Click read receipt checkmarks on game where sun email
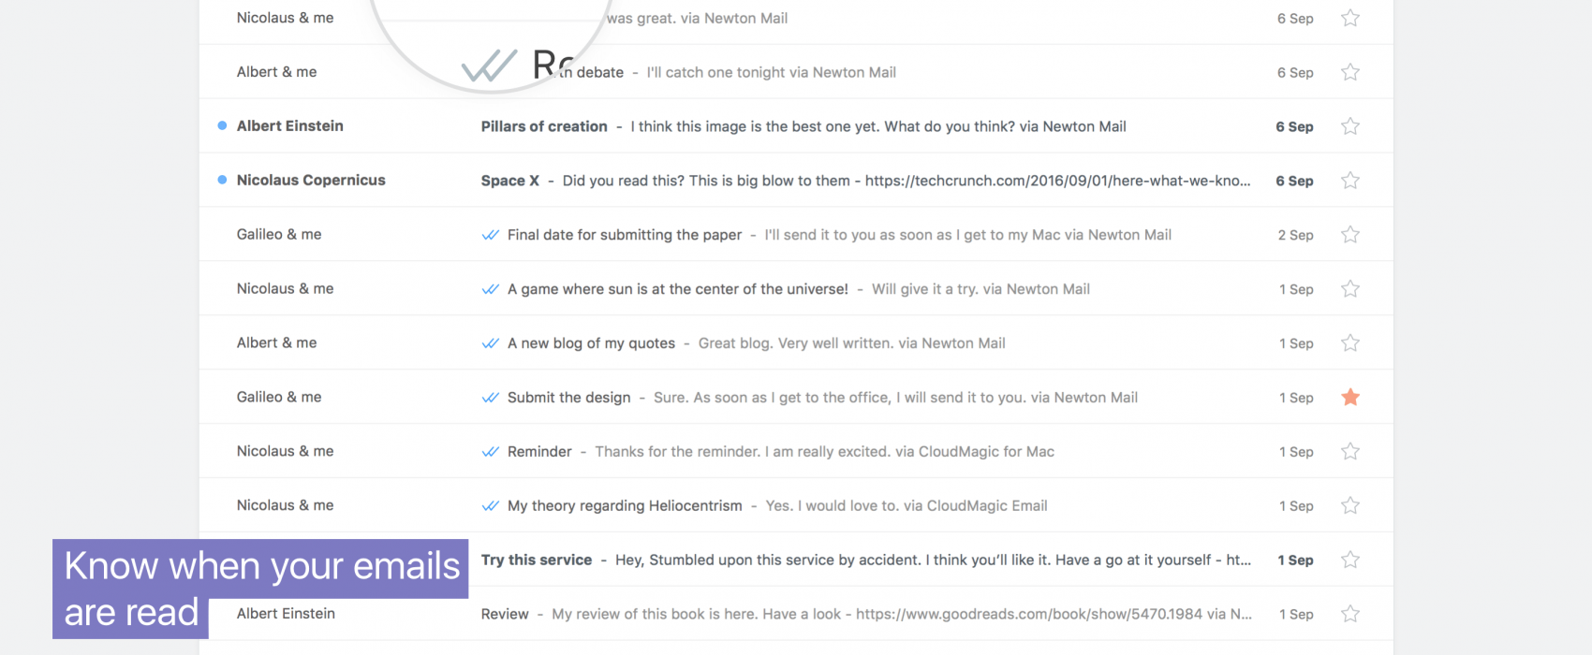The height and width of the screenshot is (655, 1592). click(x=490, y=289)
